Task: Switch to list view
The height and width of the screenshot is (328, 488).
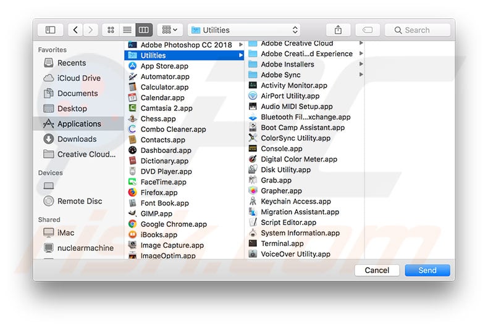Action: pos(127,30)
